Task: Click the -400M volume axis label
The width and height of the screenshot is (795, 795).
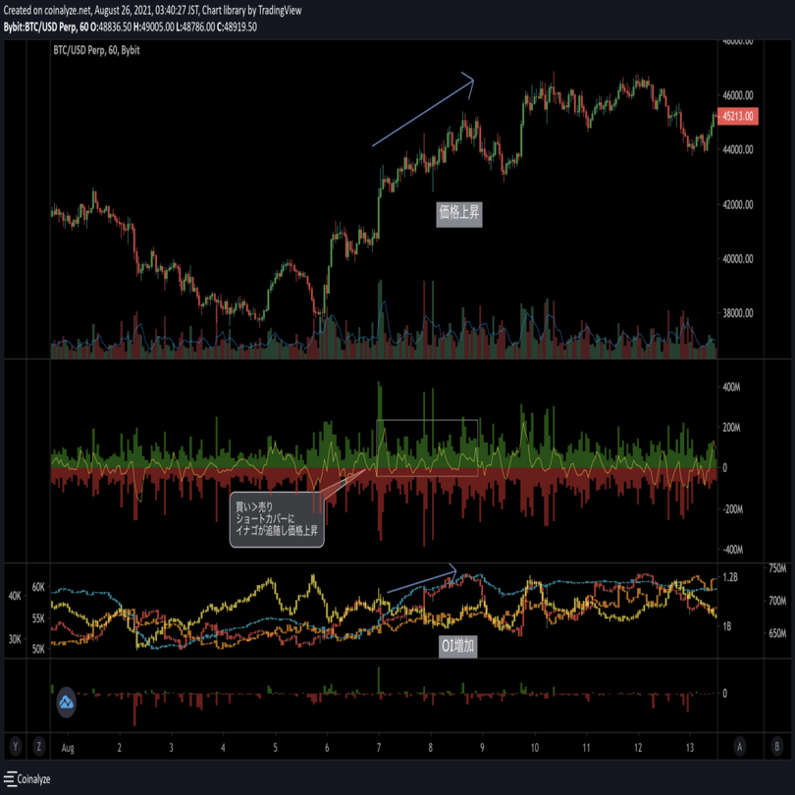Action: [732, 550]
